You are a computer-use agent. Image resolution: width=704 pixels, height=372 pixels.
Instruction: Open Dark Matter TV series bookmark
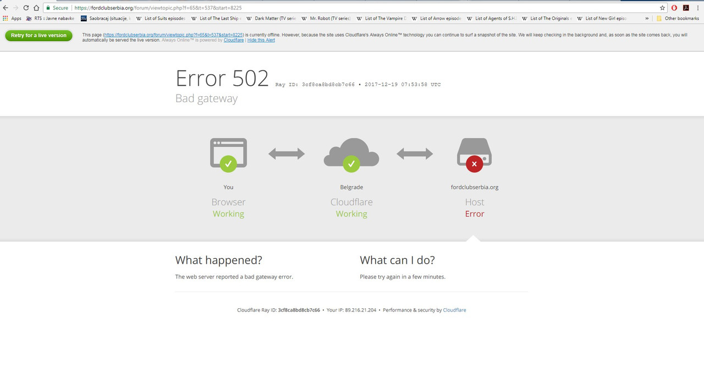point(271,18)
